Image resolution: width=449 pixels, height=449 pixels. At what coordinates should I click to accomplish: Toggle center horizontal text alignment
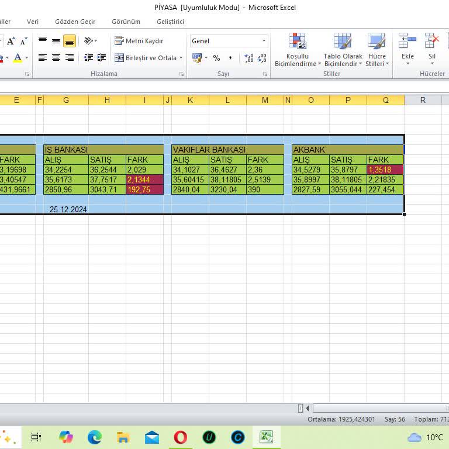56,58
